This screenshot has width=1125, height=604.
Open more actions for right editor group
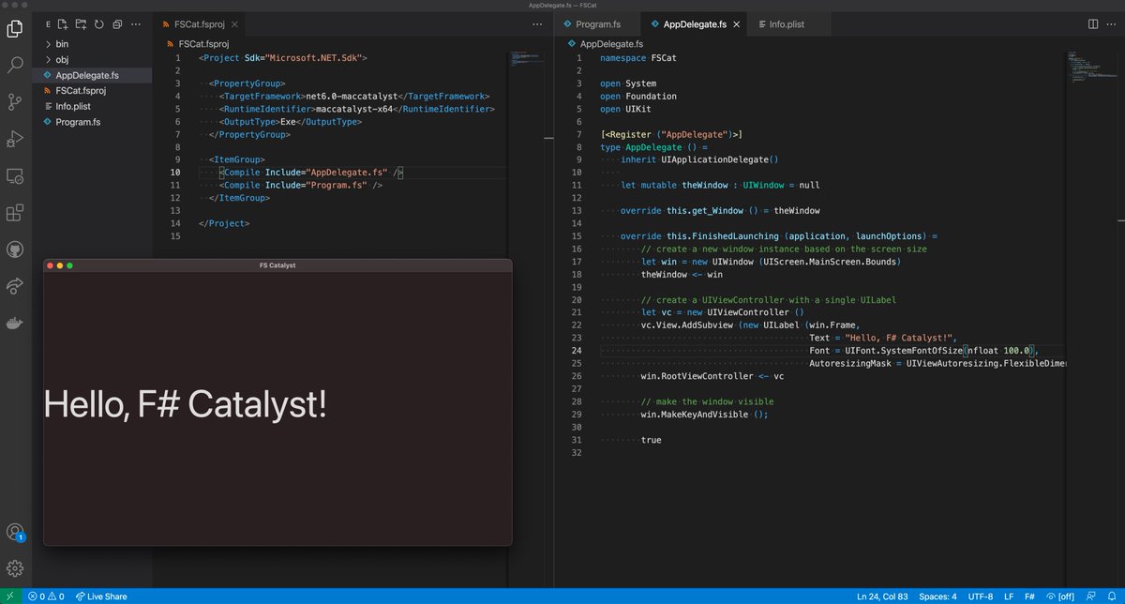pos(1112,23)
